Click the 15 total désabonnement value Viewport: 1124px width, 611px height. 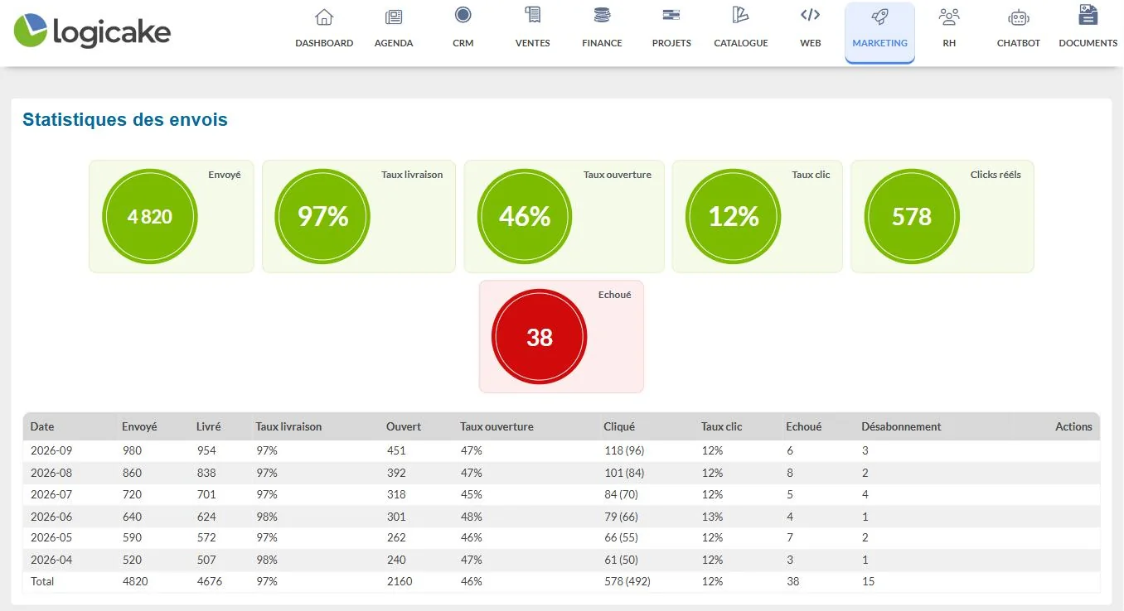tap(868, 582)
